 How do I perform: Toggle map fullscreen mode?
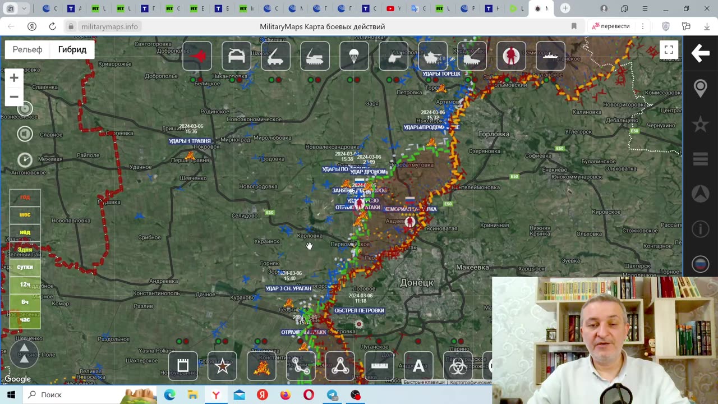(x=669, y=50)
